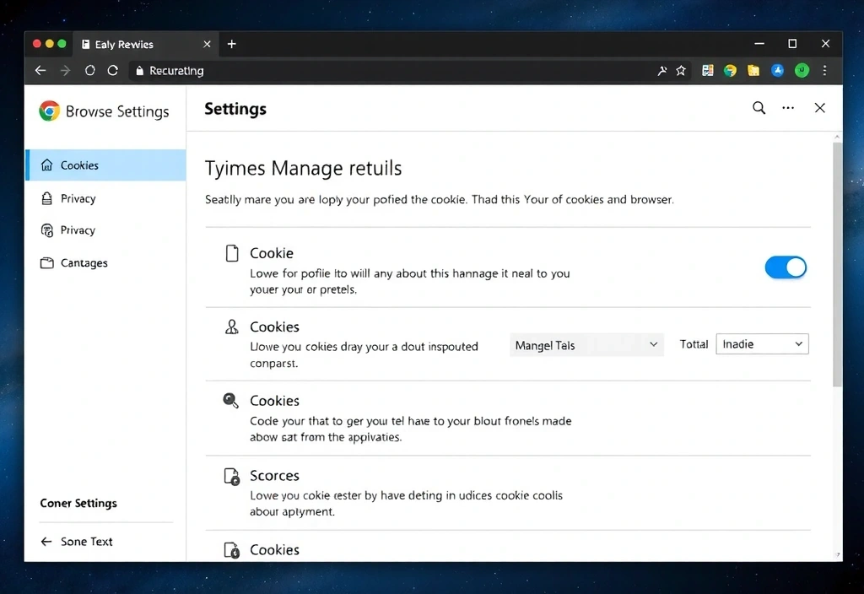Open the Mangel Tals dropdown
The width and height of the screenshot is (864, 594).
tap(586, 344)
